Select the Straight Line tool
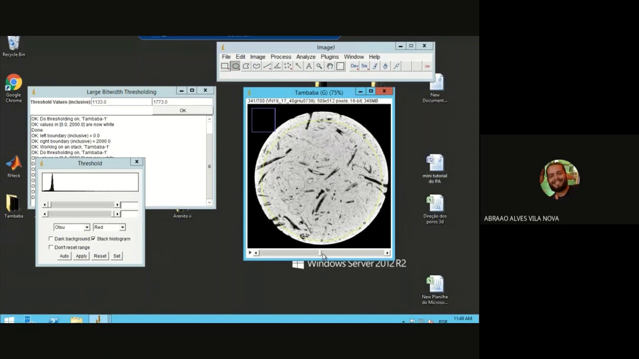This screenshot has height=359, width=639. coord(267,66)
